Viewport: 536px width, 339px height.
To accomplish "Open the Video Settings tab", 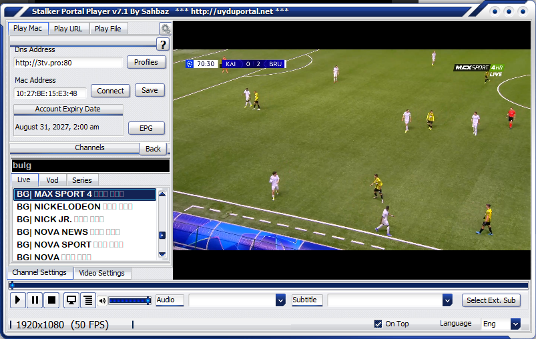I will click(x=102, y=273).
